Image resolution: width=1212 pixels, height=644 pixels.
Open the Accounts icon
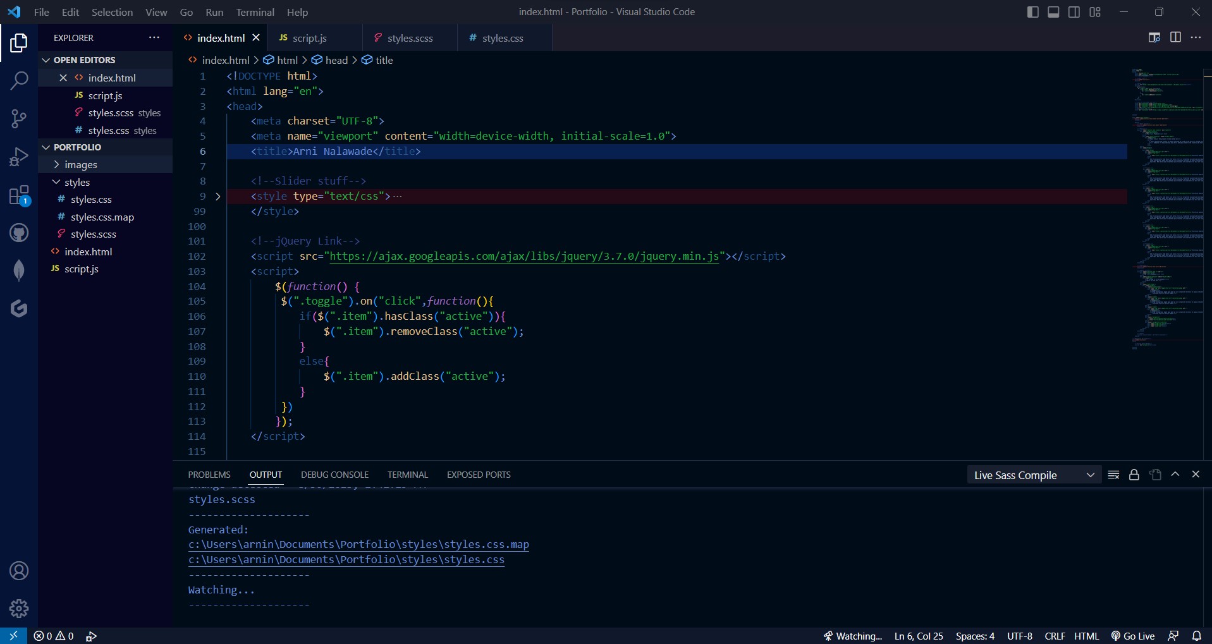pyautogui.click(x=19, y=571)
